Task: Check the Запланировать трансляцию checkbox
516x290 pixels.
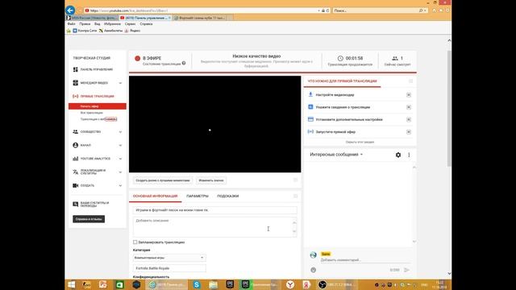Action: click(135, 242)
